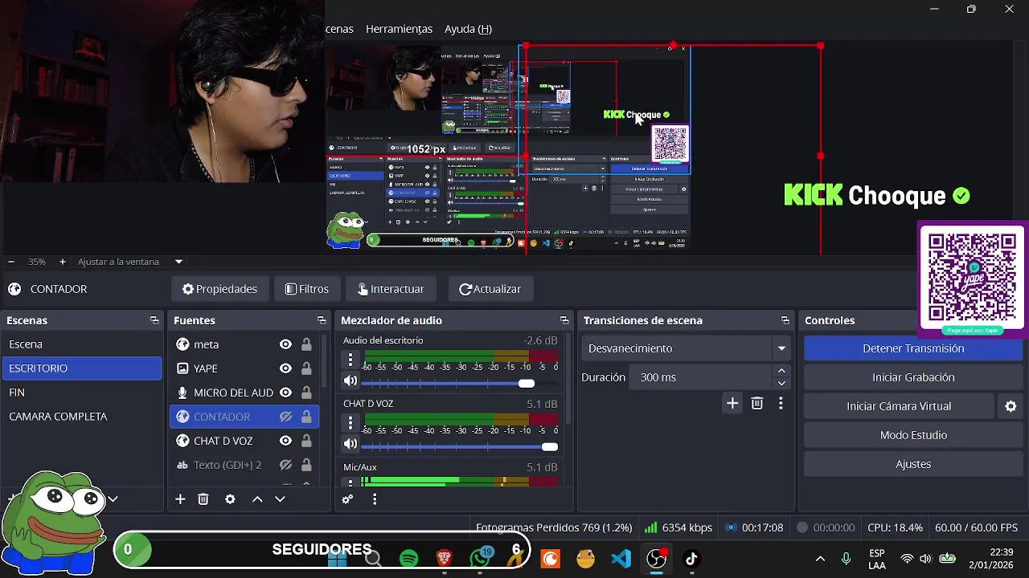Image resolution: width=1029 pixels, height=578 pixels.
Task: Switch to the Escena scene
Action: pyautogui.click(x=82, y=344)
